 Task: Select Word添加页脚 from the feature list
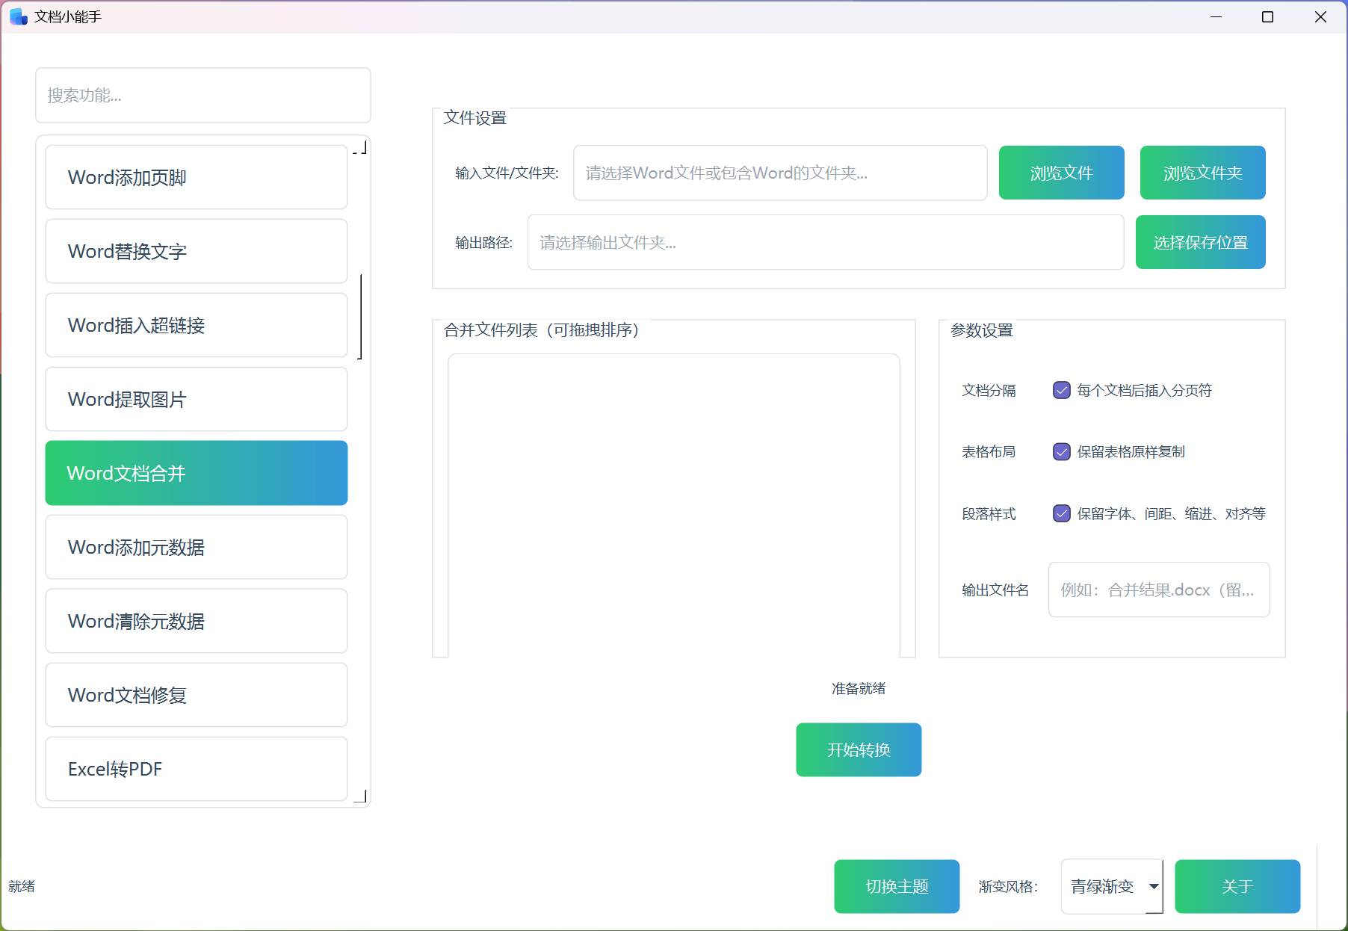[x=196, y=177]
